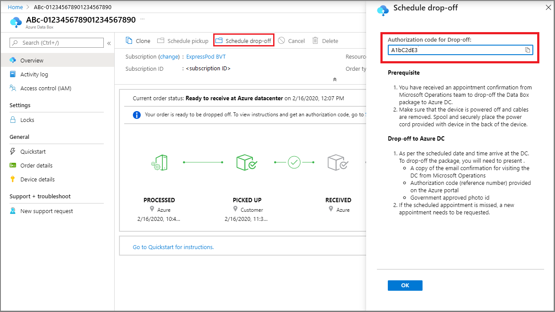Click the breadcrumb ABc-012345678901234567890 resource
Viewport: 555px width, 312px height.
73,7
